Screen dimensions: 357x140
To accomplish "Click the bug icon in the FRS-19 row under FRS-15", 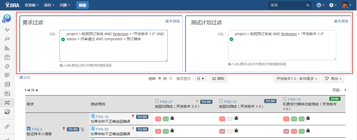I will (236, 118).
